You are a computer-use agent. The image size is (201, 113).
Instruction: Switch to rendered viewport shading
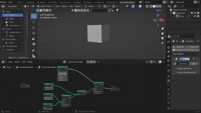160,6
